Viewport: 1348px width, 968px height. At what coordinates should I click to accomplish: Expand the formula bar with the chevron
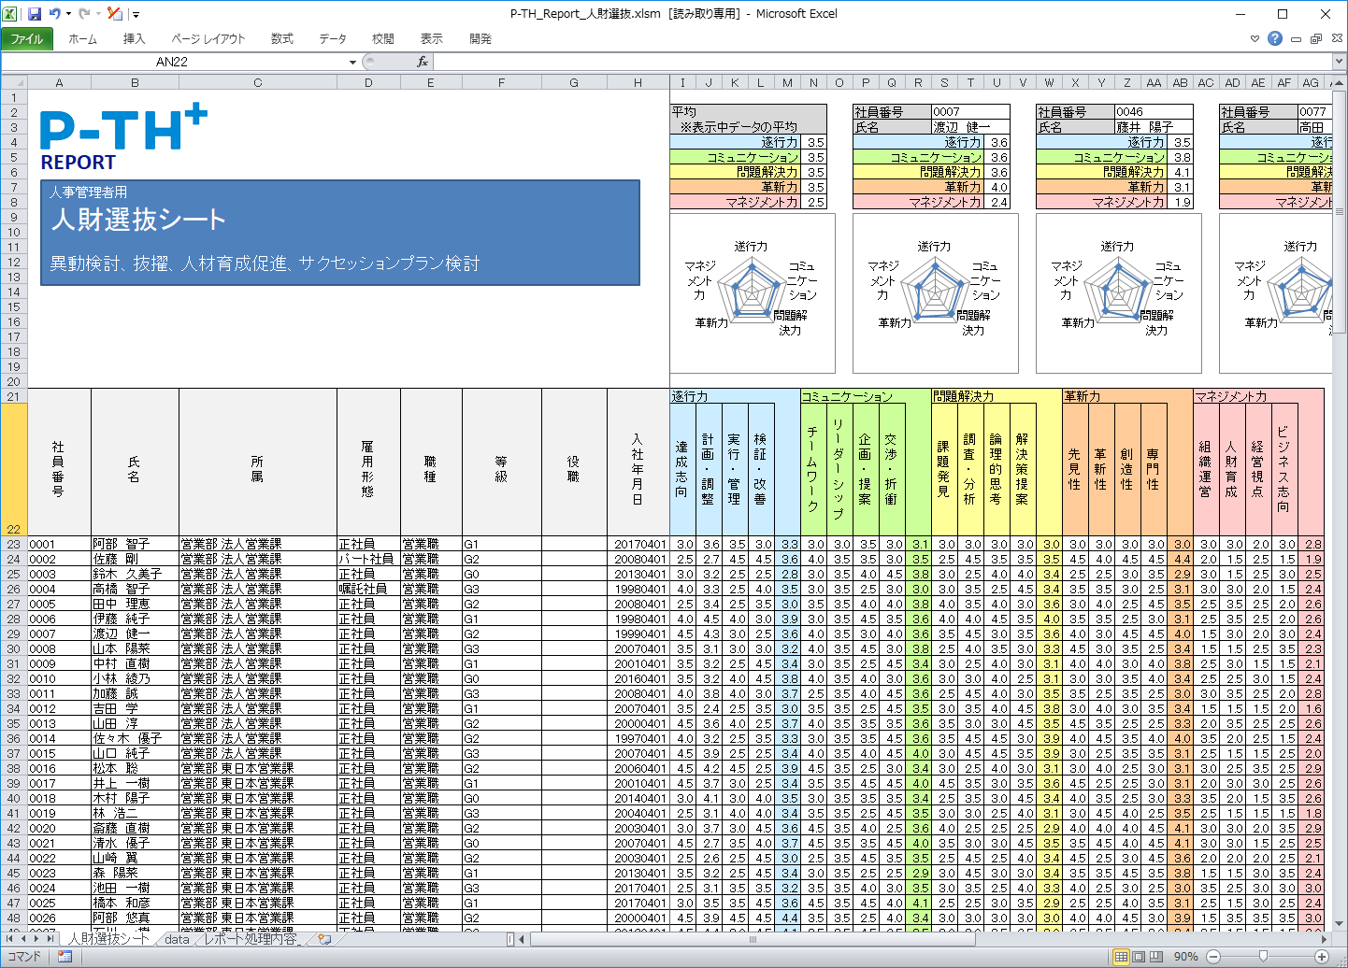[1339, 62]
